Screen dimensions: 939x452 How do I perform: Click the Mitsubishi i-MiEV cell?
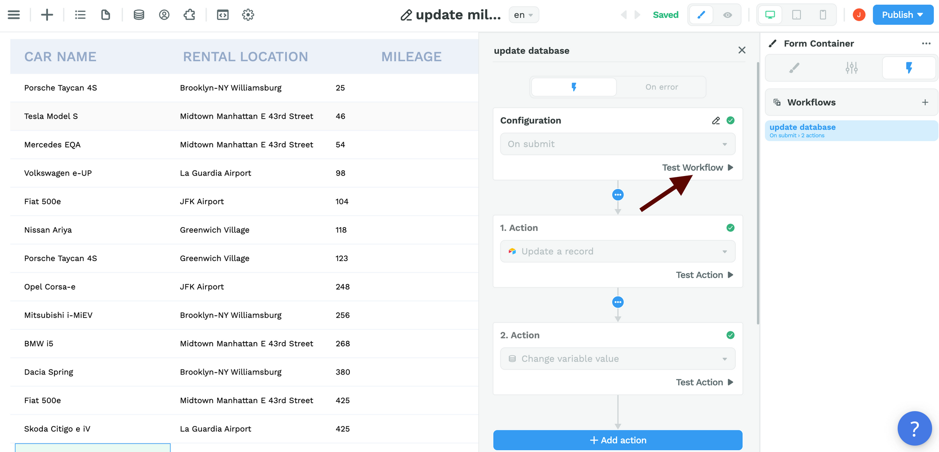pyautogui.click(x=58, y=315)
